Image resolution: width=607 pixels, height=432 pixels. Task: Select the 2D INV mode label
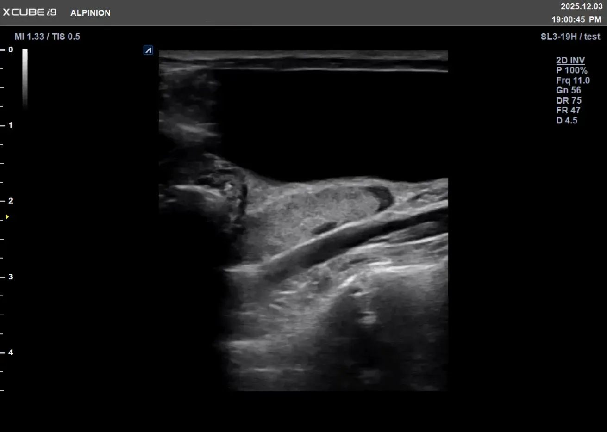[x=570, y=60]
